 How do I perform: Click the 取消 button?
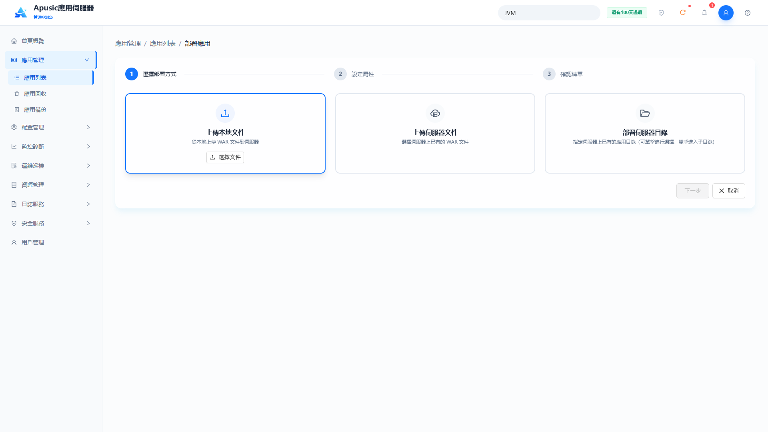[x=728, y=191]
